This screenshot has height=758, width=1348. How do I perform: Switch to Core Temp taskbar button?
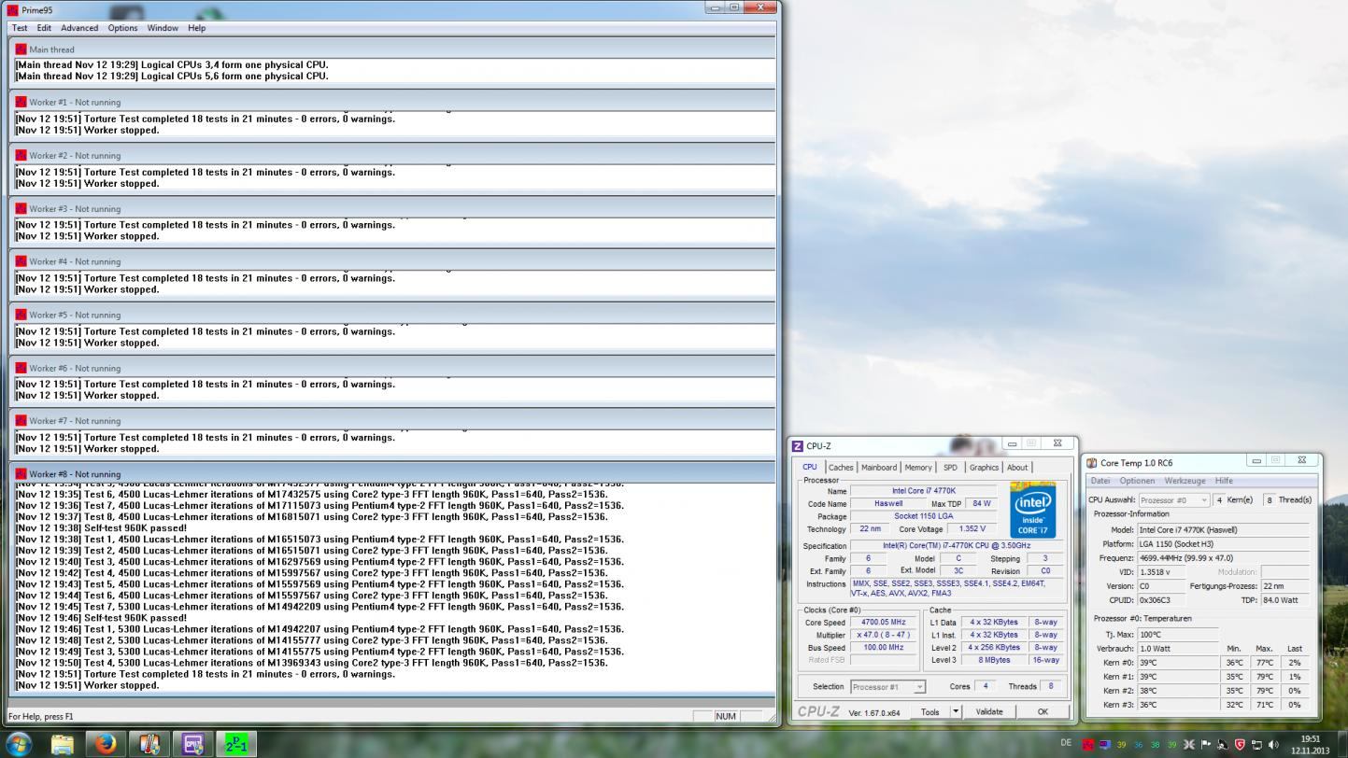149,744
